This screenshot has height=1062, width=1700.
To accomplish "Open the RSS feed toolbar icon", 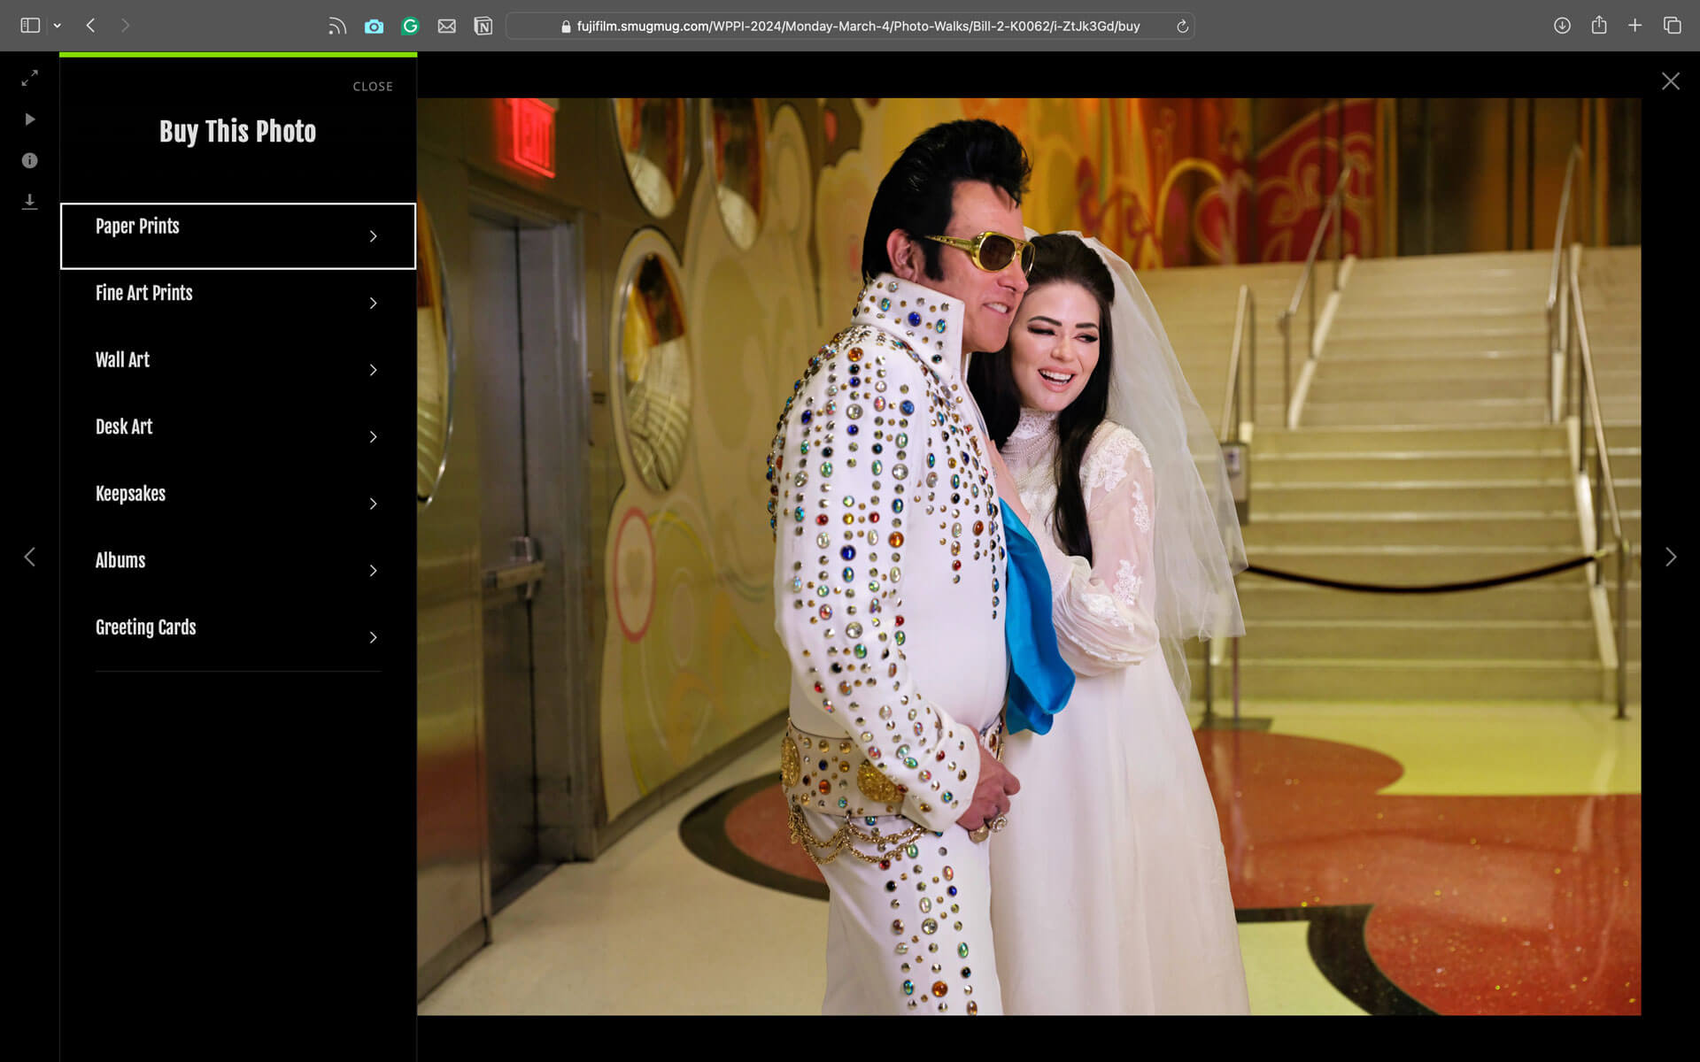I will point(336,27).
